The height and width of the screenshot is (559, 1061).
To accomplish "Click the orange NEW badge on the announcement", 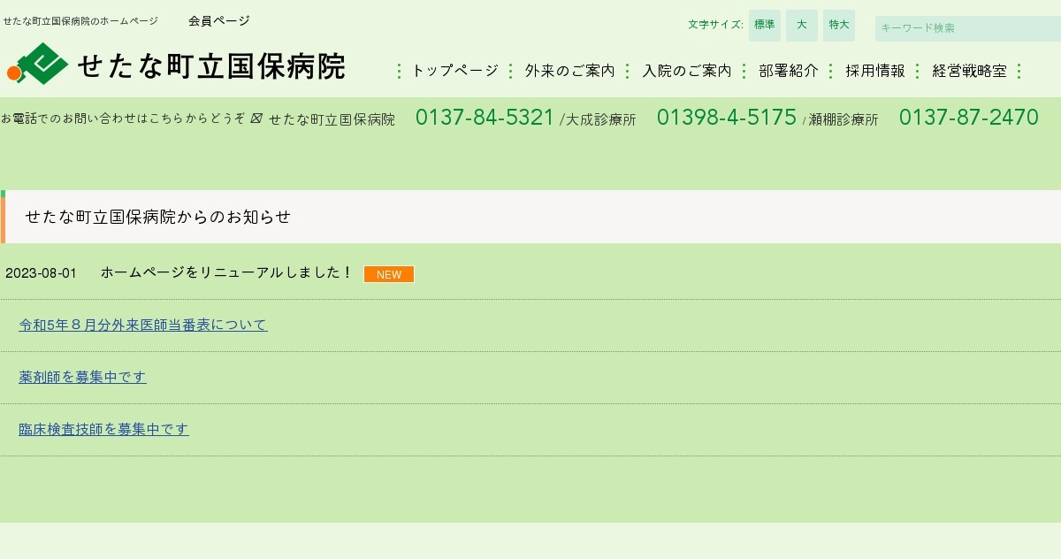I will tap(389, 274).
